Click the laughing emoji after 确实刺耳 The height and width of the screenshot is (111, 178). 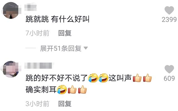(62, 90)
